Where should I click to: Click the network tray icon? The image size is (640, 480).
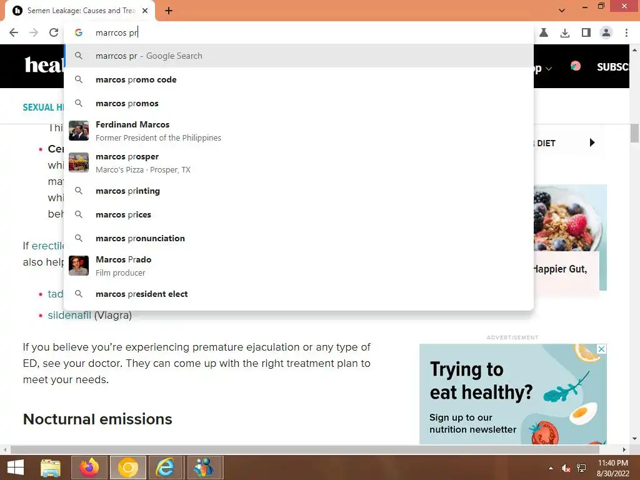[x=581, y=468]
